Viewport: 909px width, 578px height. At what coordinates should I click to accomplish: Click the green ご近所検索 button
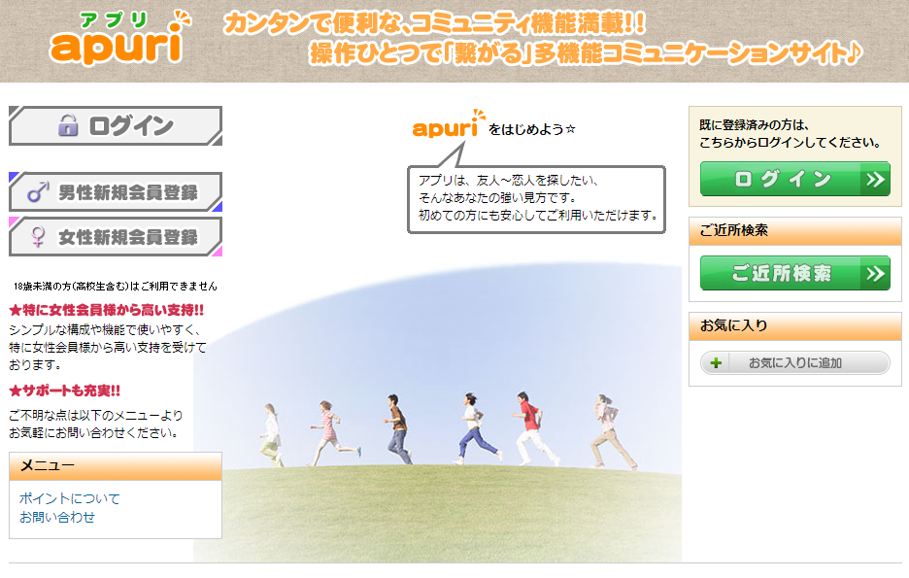pyautogui.click(x=794, y=274)
